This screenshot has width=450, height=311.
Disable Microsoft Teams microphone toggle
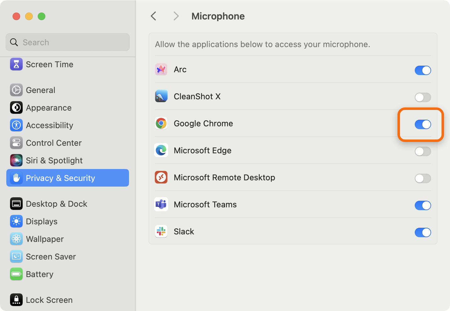click(x=423, y=205)
